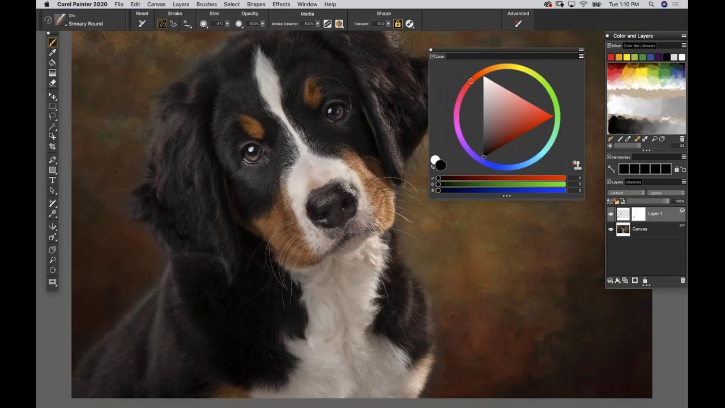Pick the Crop tool
The image size is (725, 408).
coord(53,147)
